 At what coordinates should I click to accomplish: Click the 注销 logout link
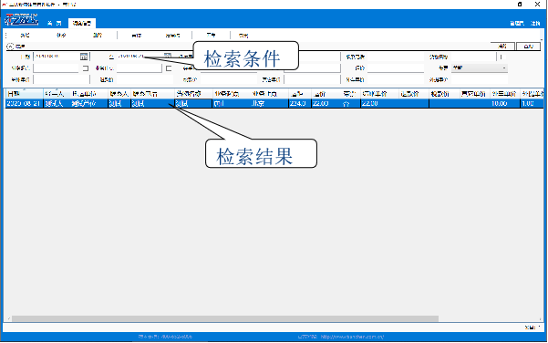click(535, 23)
